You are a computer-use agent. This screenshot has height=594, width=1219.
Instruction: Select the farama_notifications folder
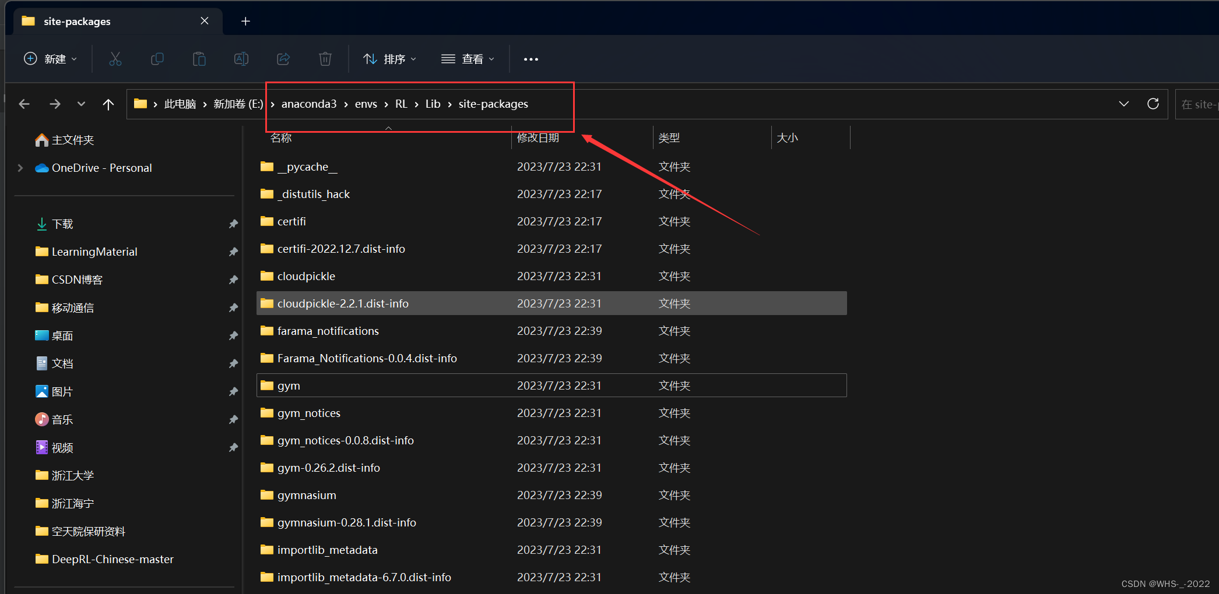tap(551, 331)
